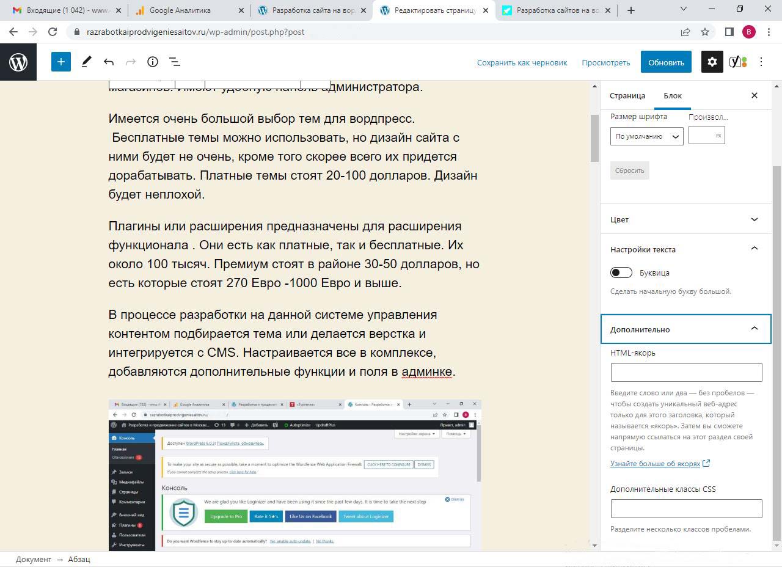Image resolution: width=782 pixels, height=567 pixels.
Task: Switch to the Страница tab
Action: 627,95
